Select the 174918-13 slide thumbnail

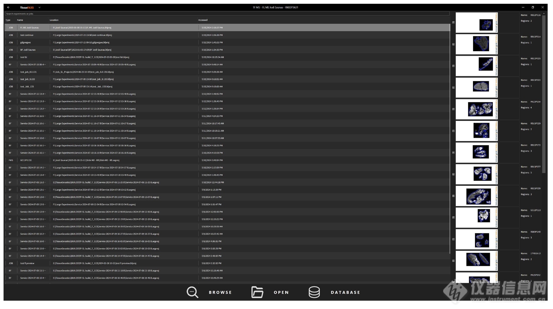point(477,261)
